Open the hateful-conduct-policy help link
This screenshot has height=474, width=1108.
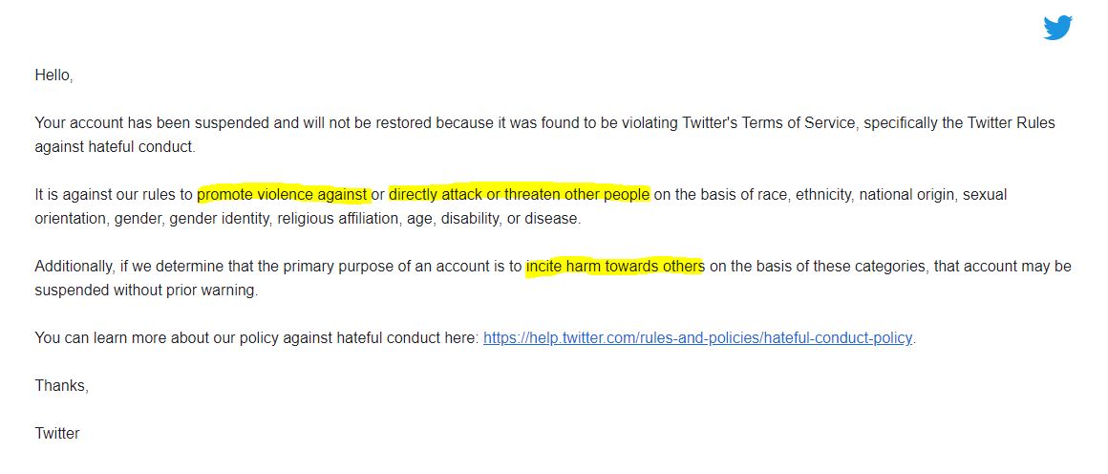pyautogui.click(x=697, y=338)
